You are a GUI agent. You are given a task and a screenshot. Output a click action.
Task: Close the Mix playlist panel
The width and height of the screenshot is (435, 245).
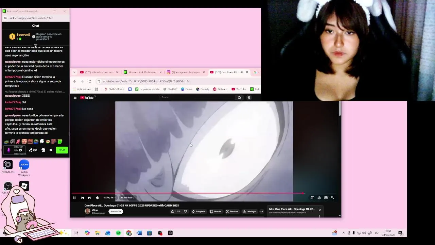(319, 210)
